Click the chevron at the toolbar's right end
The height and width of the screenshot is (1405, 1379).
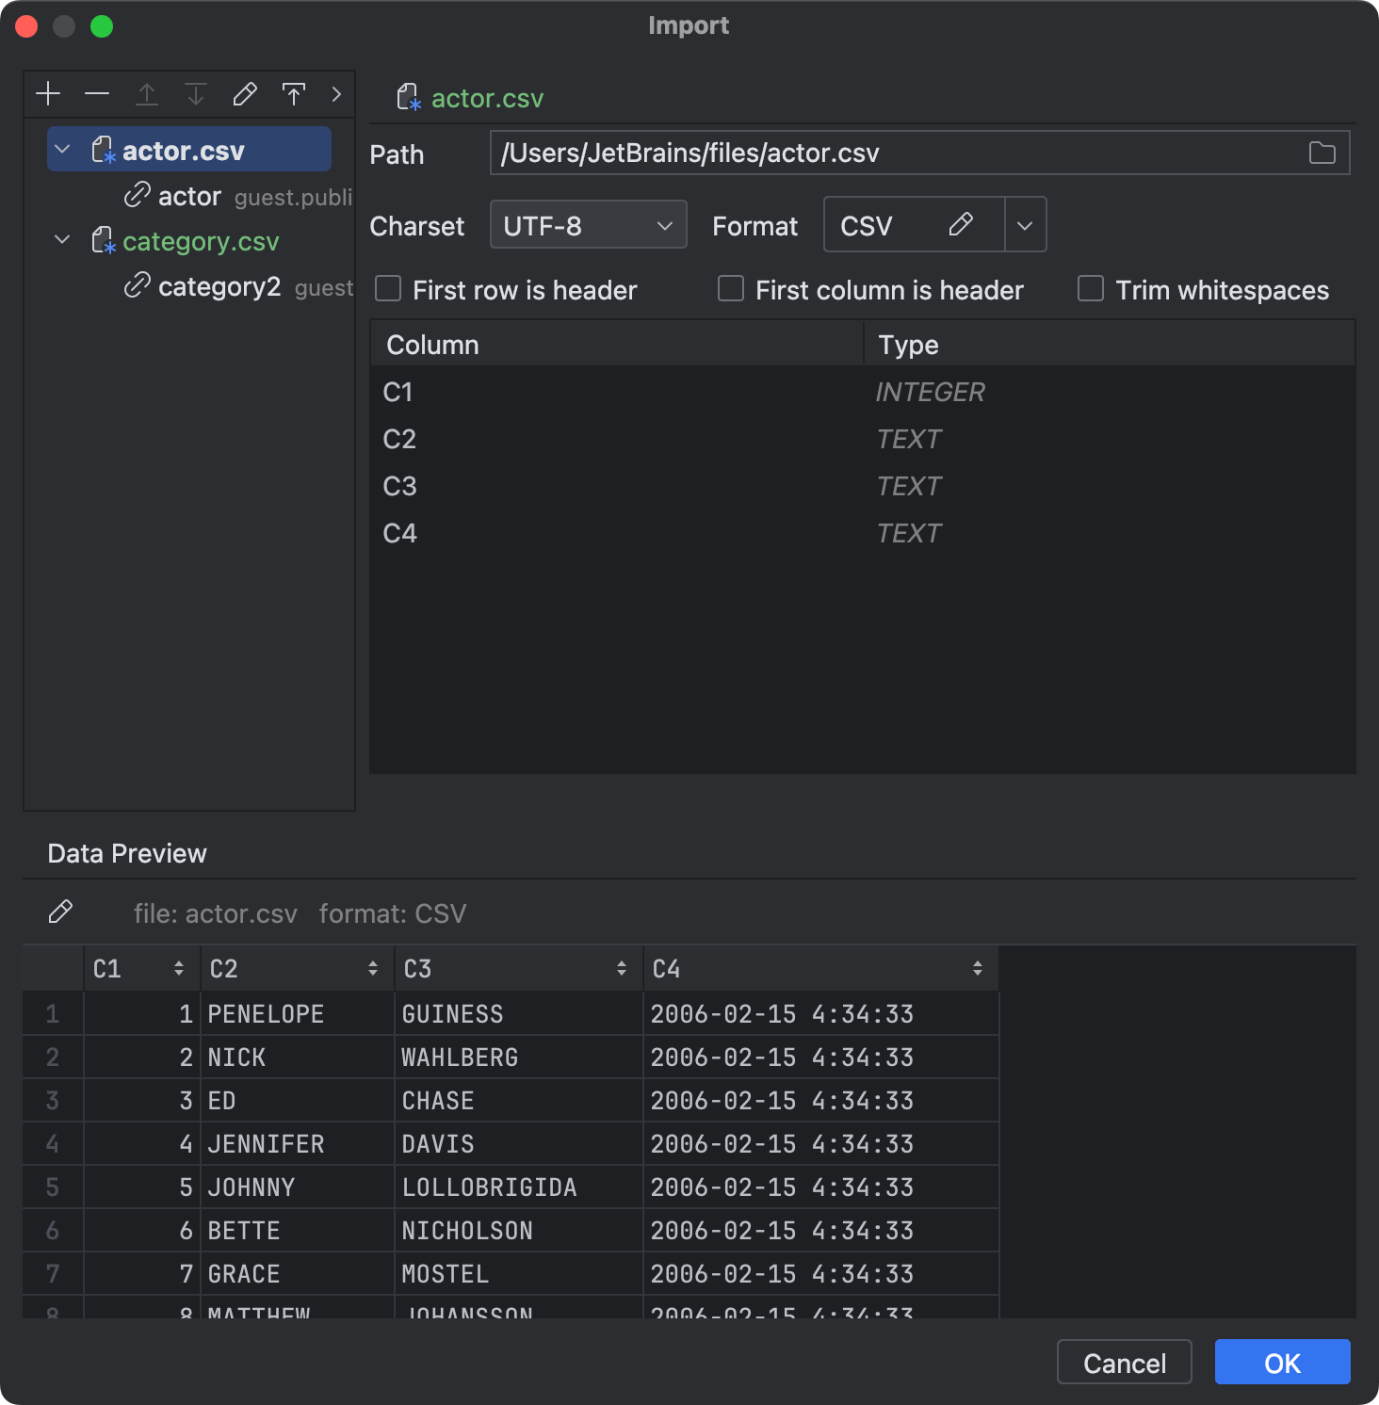pyautogui.click(x=336, y=93)
